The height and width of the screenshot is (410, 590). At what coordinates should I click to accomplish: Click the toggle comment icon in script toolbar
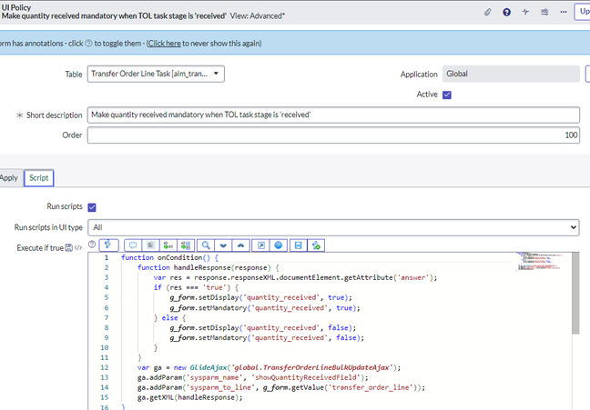[133, 245]
